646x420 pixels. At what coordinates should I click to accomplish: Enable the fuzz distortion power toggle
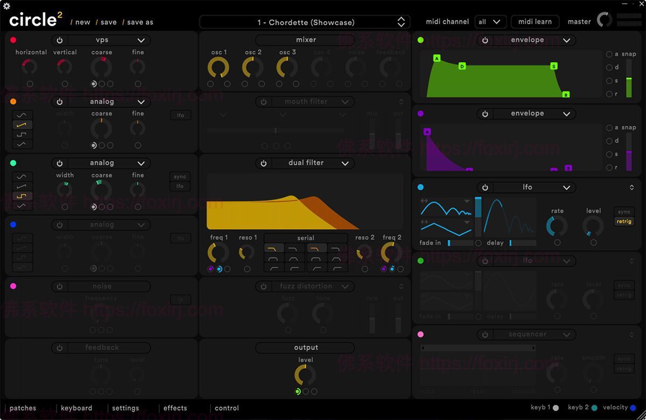[263, 286]
